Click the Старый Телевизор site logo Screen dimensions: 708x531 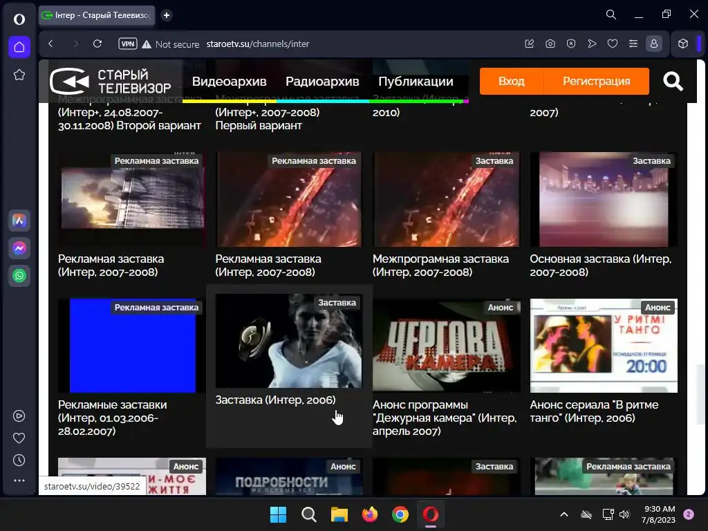111,82
